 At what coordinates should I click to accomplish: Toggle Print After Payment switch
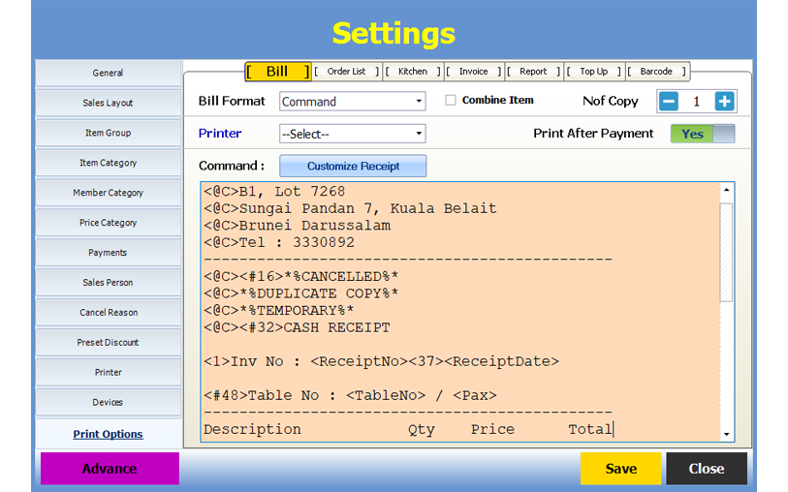(703, 134)
